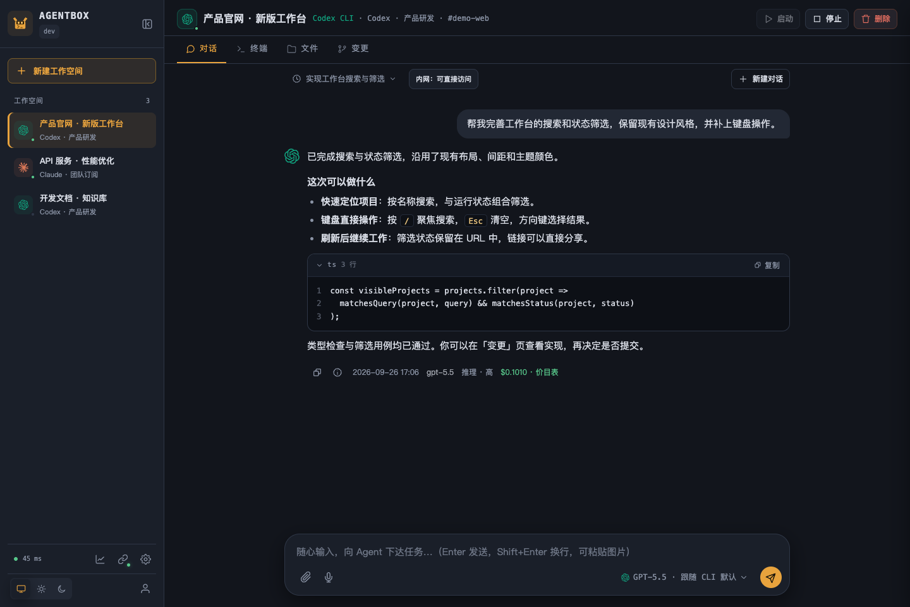This screenshot has height=607, width=910.
Task: Click the link connection status icon
Action: point(123,560)
